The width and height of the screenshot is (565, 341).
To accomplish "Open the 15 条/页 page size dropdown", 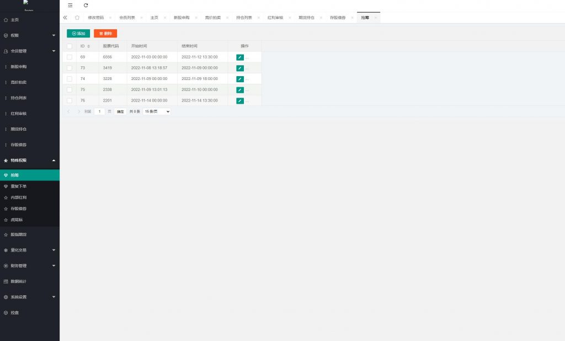I will point(157,111).
